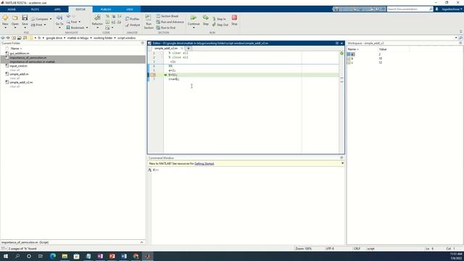Click the Continue debugging icon

pos(194,18)
